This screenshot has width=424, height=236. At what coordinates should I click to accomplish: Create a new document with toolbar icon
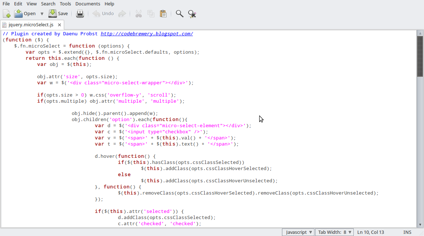[6, 14]
